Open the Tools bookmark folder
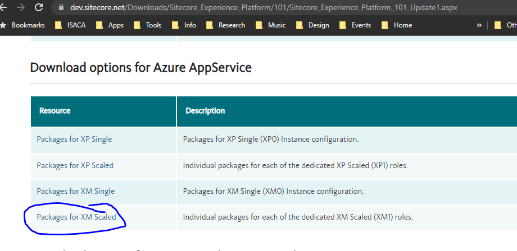The height and width of the screenshot is (251, 517). [x=147, y=25]
